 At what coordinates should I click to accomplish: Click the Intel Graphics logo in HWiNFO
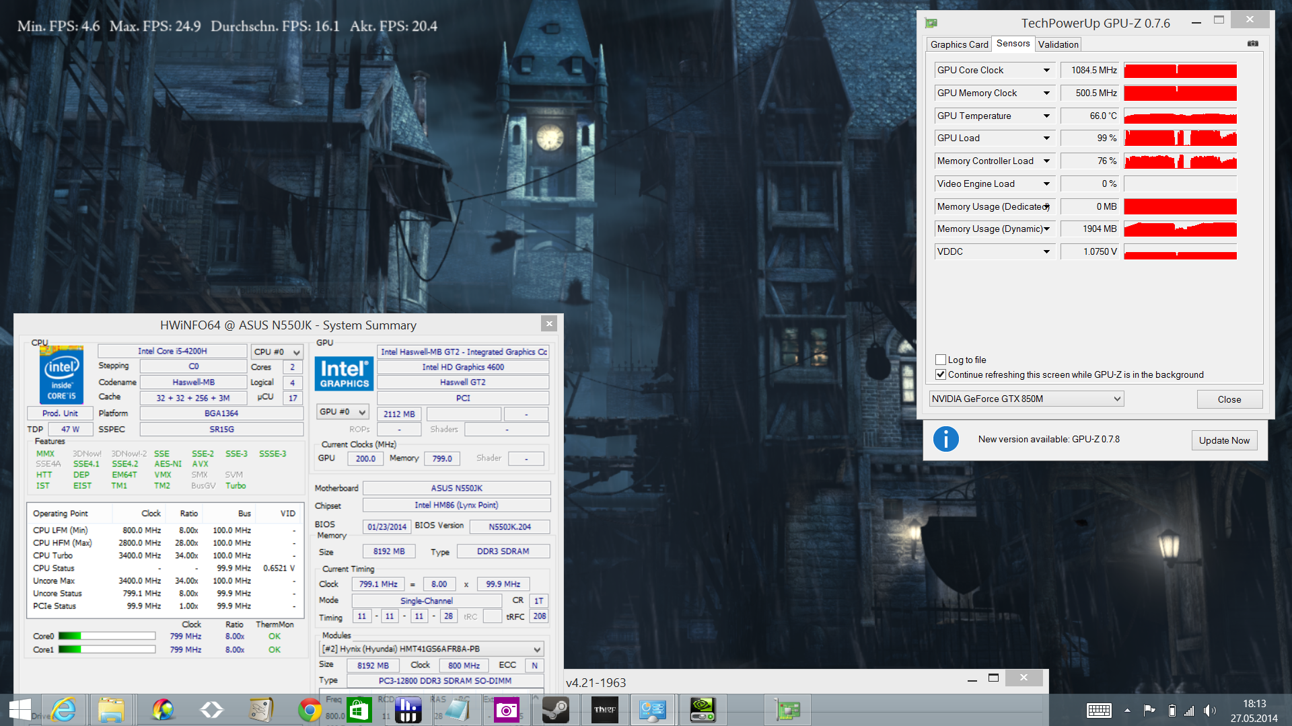(x=345, y=373)
